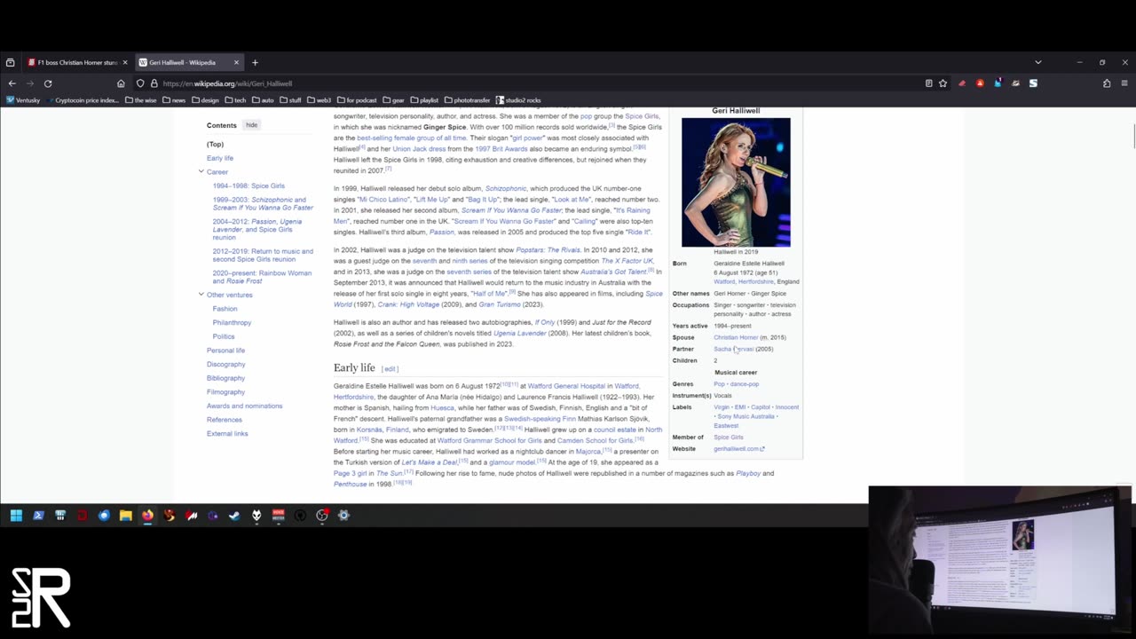1136x639 pixels.
Task: Go to 1994–1998: Spice Girls subsection
Action: (x=248, y=185)
